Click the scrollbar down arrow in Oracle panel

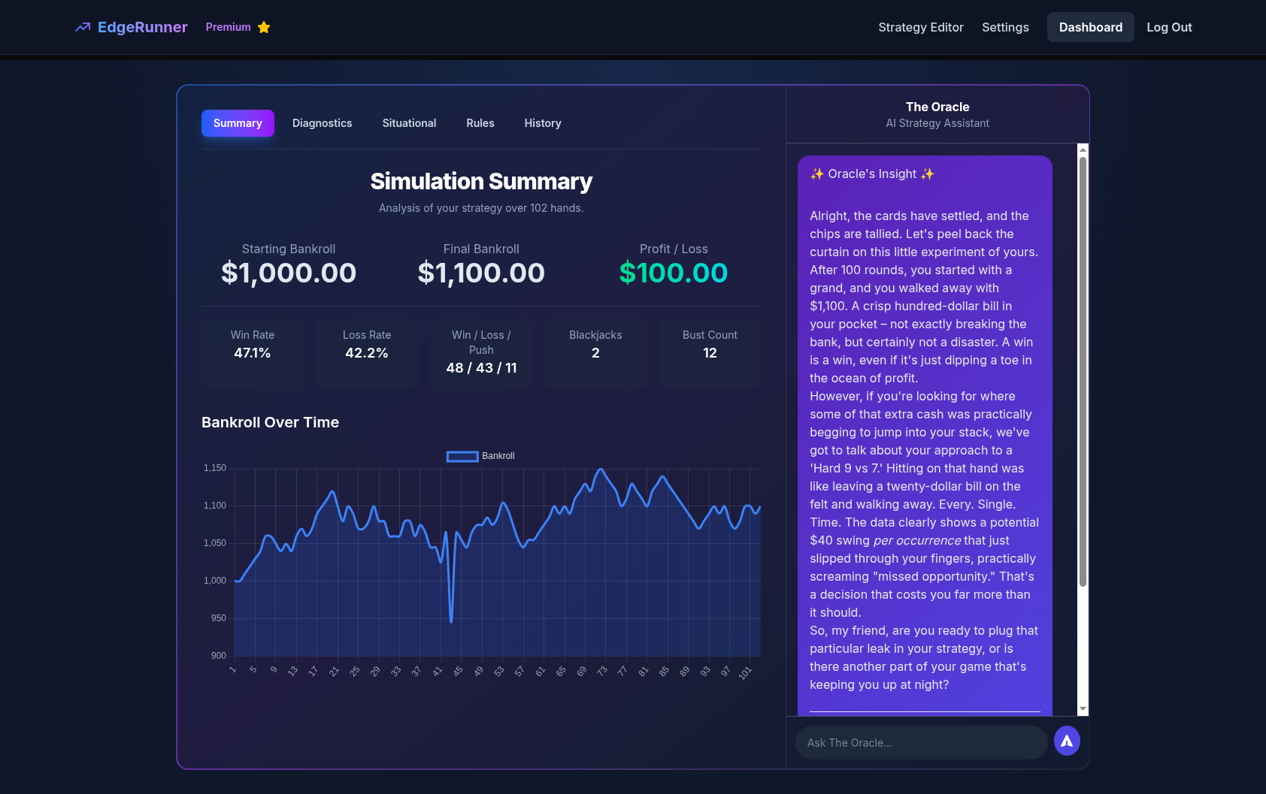1083,708
